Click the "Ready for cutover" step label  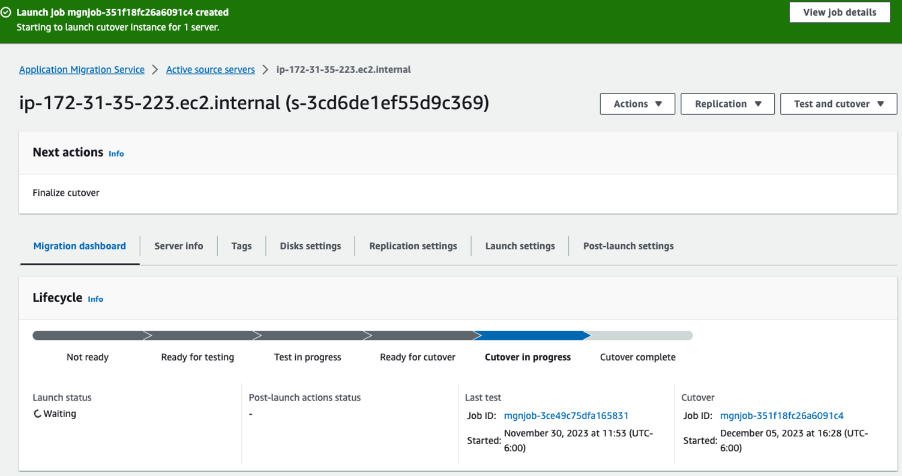tap(418, 357)
